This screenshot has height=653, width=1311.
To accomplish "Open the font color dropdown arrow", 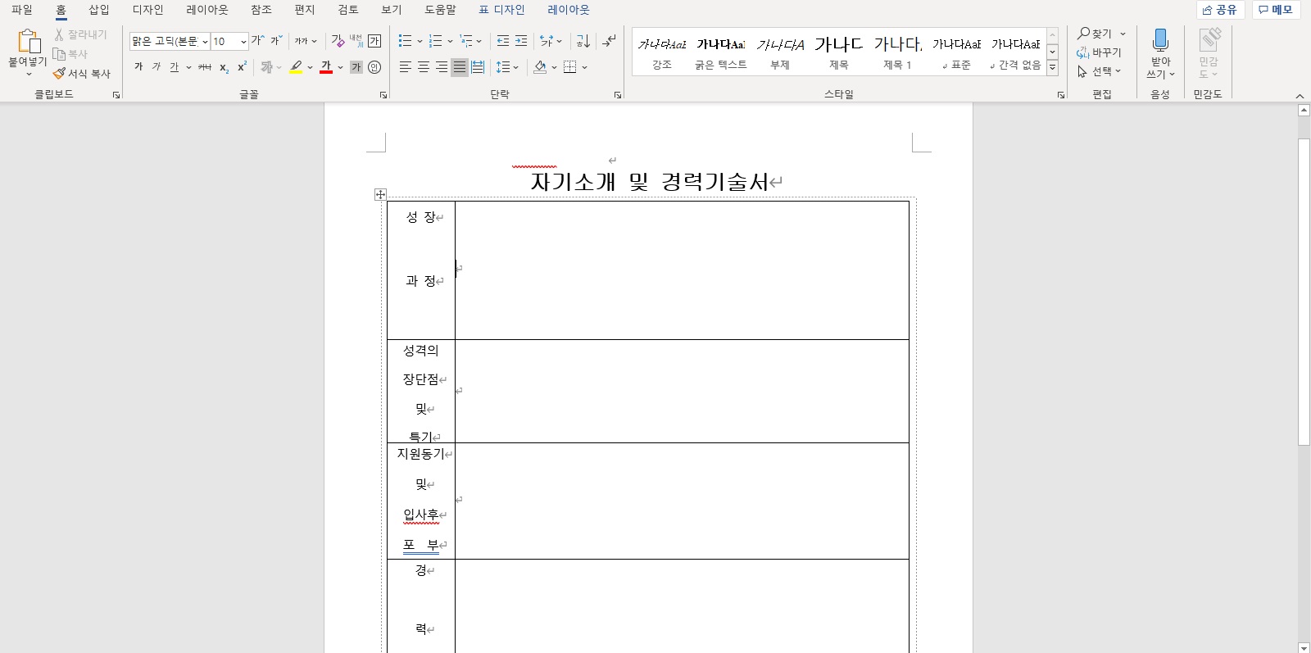I will 341,67.
